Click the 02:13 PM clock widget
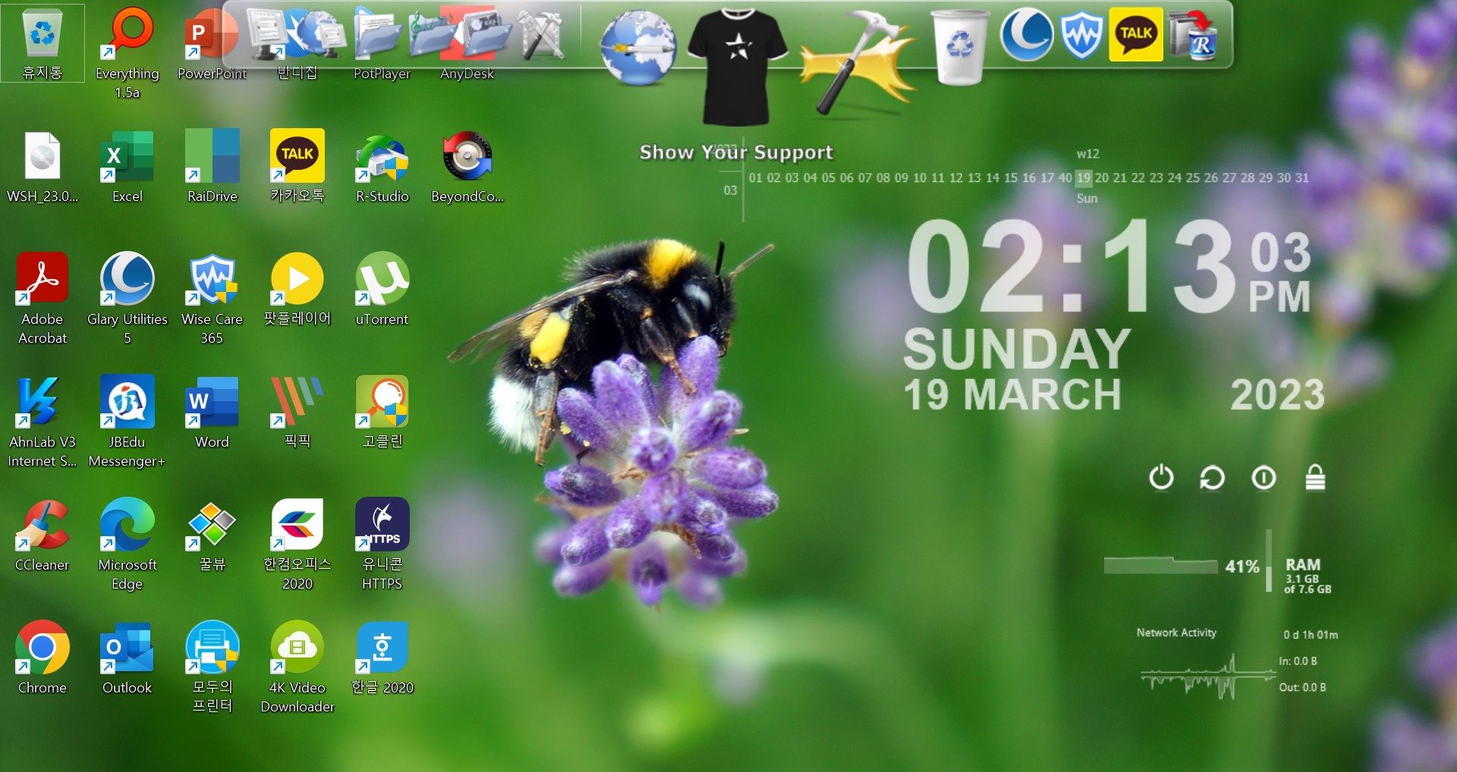Viewport: 1457px width, 772px height. (1109, 265)
